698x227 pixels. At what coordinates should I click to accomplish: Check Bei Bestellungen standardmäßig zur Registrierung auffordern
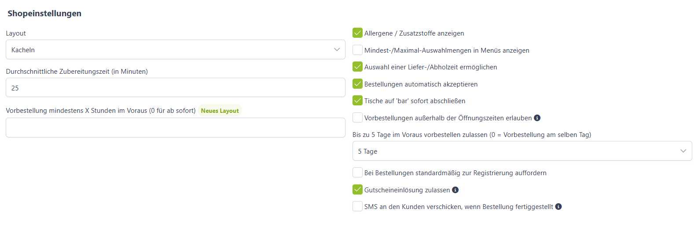tap(357, 173)
